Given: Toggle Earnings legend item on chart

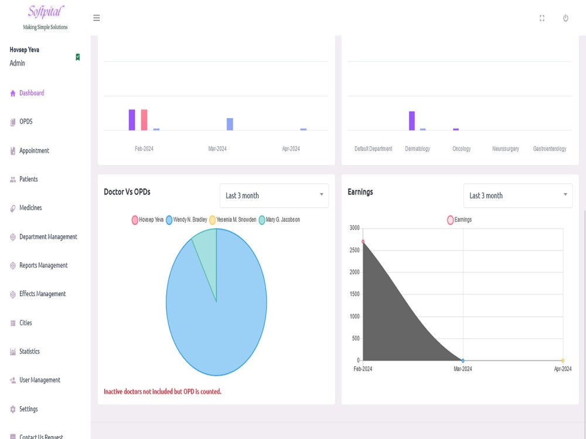Looking at the screenshot, I should tap(459, 220).
